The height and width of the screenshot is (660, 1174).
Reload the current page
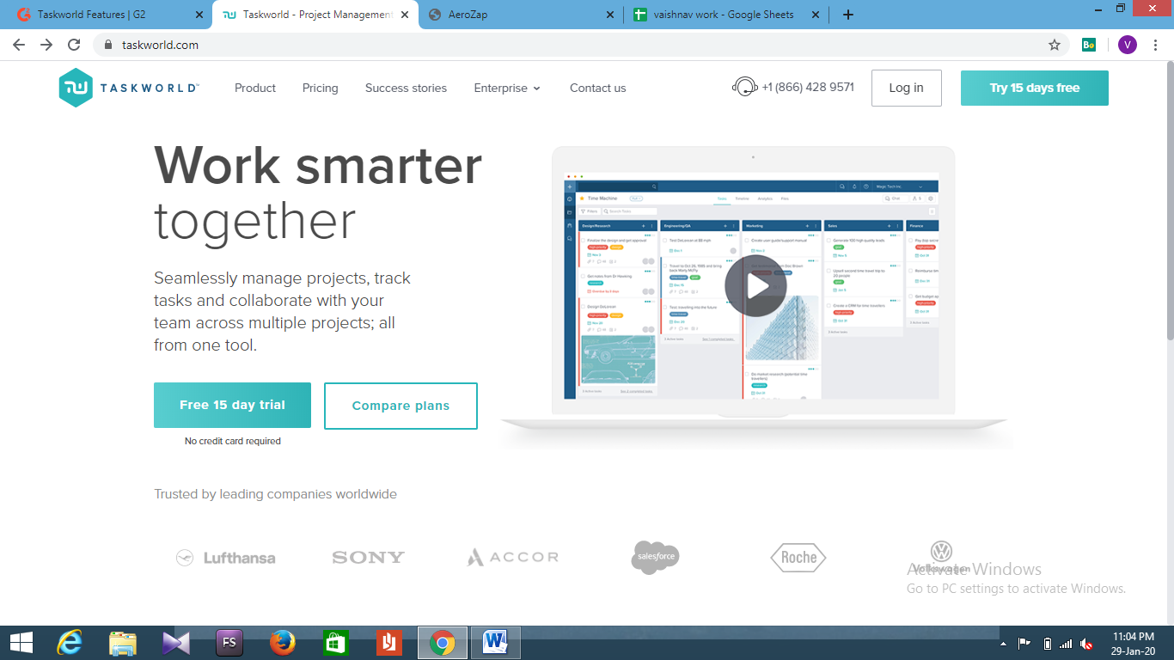[x=74, y=45]
